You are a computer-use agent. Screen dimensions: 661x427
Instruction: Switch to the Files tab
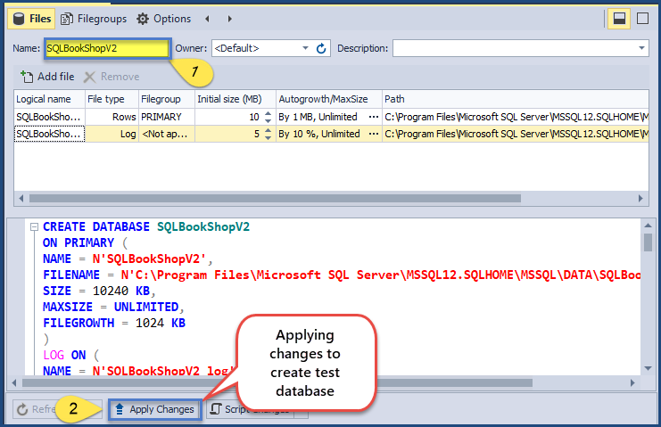pos(31,19)
